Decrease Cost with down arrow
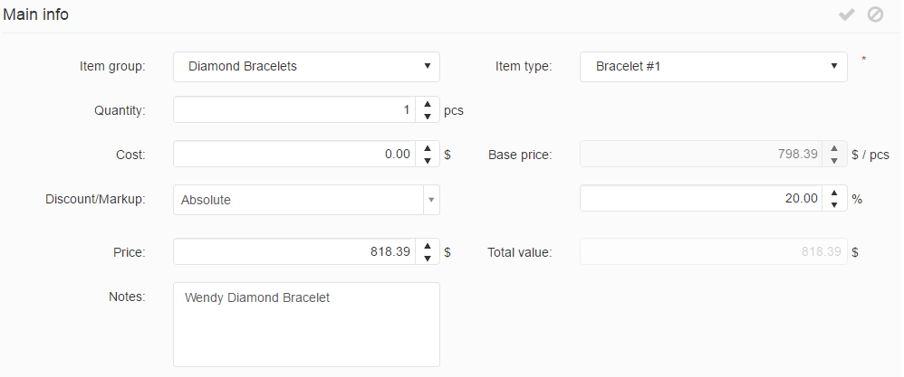 pos(428,161)
